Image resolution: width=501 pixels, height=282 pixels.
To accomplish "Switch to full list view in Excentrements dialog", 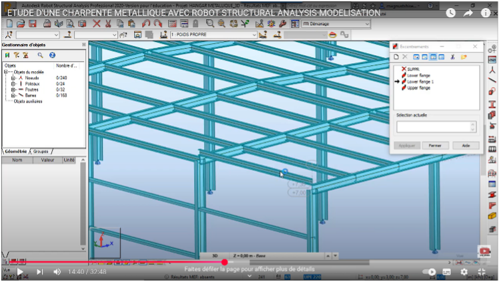I will [442, 57].
